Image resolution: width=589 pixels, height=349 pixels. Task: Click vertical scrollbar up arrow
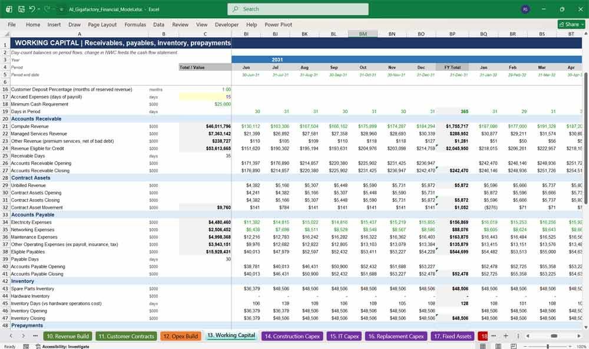585,34
